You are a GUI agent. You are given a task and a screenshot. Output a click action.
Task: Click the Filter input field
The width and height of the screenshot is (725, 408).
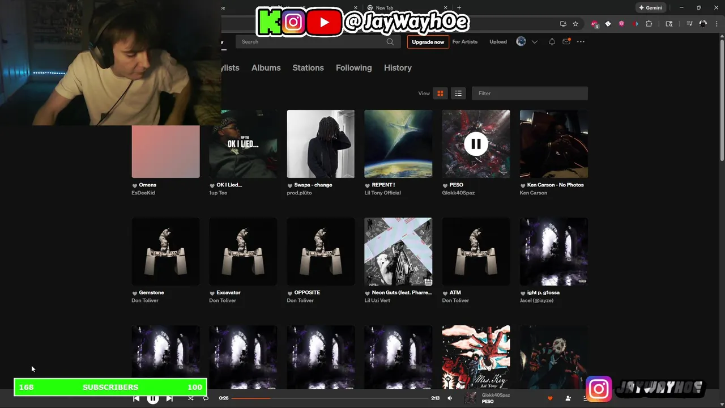click(x=530, y=93)
